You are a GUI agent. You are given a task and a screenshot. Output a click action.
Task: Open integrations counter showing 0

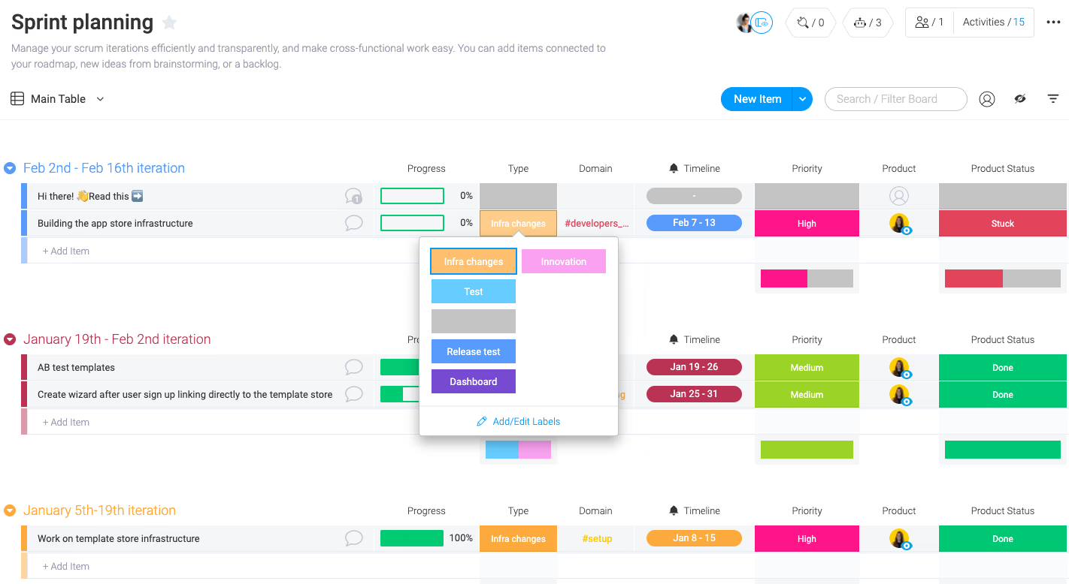810,23
